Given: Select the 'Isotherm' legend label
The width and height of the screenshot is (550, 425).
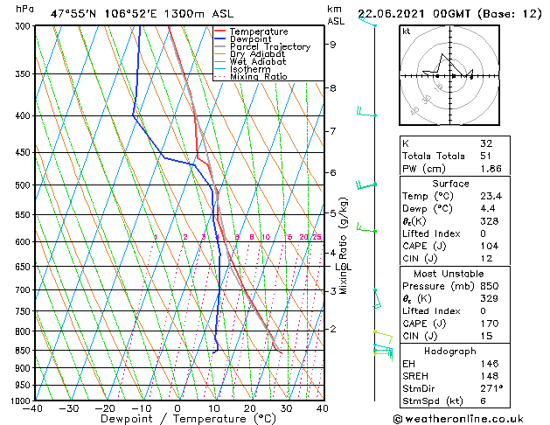Looking at the screenshot, I should [x=250, y=69].
